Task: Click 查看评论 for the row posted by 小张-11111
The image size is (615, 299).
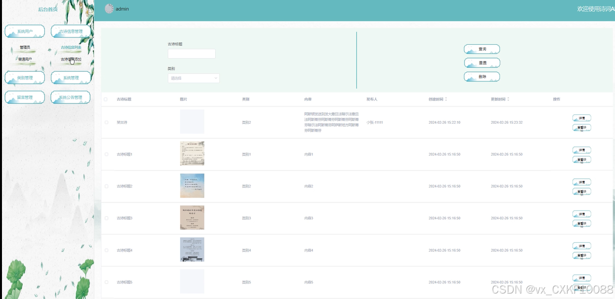Action: coord(582,128)
